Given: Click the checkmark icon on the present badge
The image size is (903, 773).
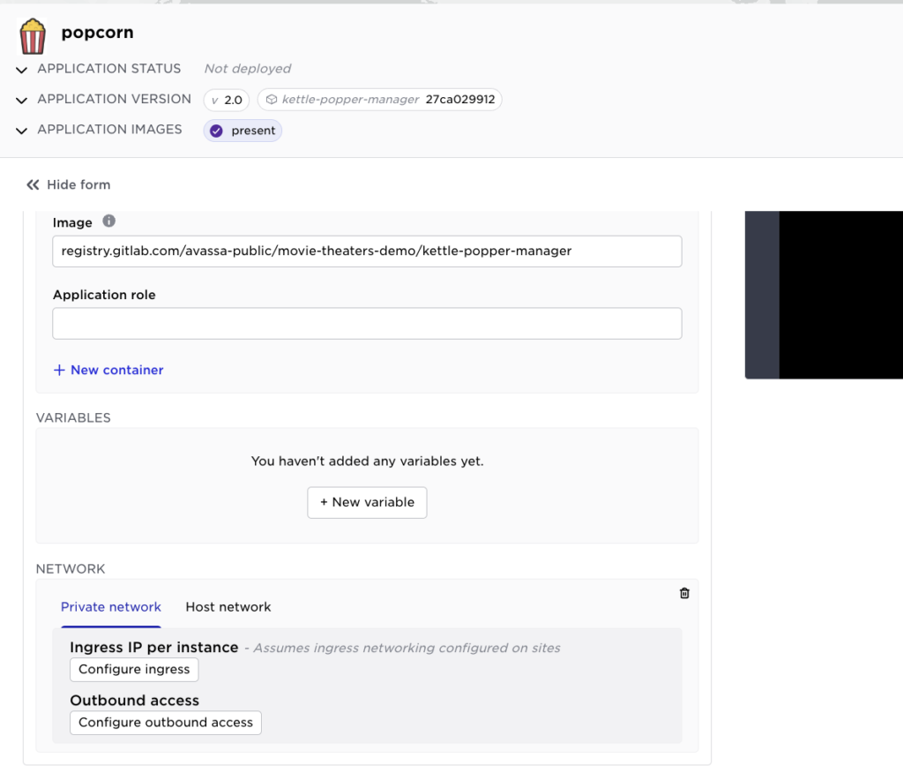Looking at the screenshot, I should (214, 130).
